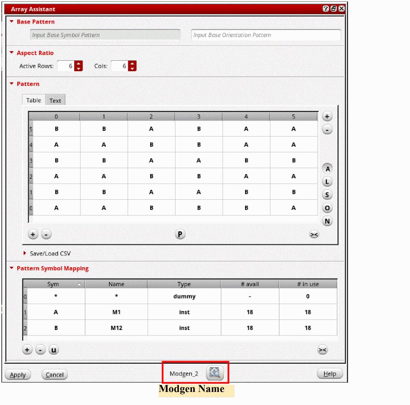Click the Modgen_2 name label
Image resolution: width=410 pixels, height=405 pixels.
(184, 374)
